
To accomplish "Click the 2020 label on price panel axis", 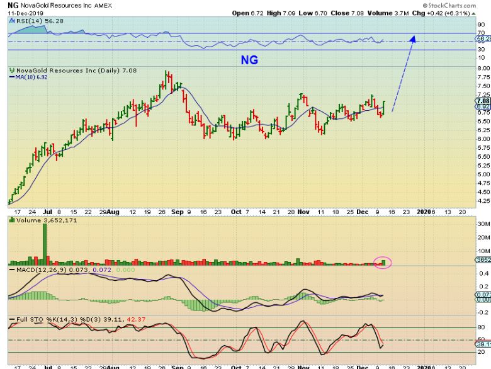I will pos(424,212).
